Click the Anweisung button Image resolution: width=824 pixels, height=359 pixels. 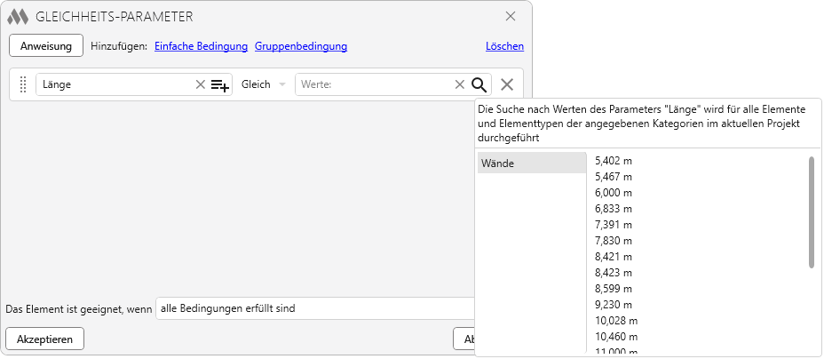pos(46,45)
